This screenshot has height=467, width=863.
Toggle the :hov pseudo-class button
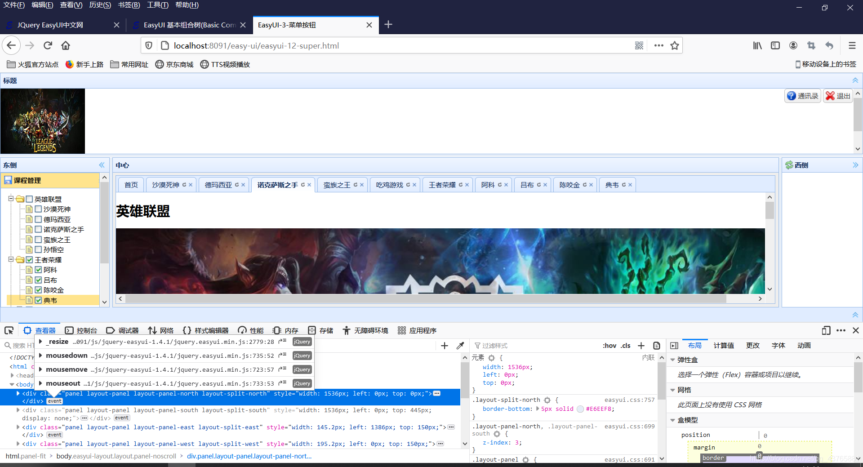(609, 346)
